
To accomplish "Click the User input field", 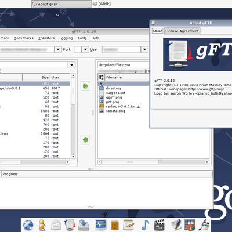I will point(121,49).
